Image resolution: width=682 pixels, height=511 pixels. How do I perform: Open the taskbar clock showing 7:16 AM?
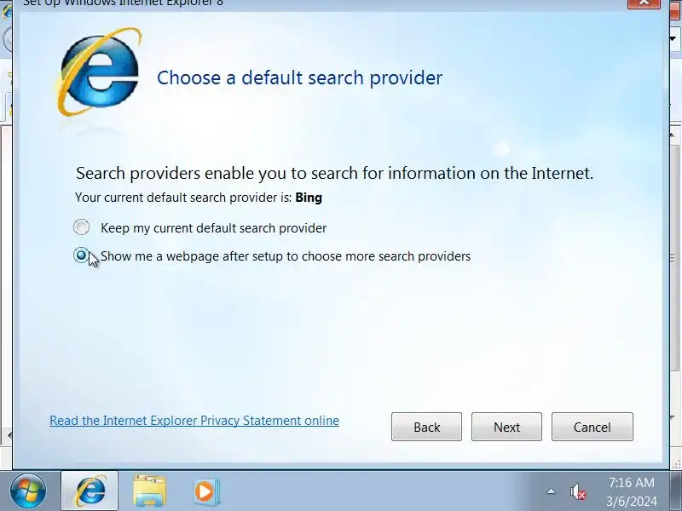tap(631, 491)
